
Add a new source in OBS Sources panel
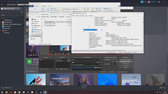[57, 69]
